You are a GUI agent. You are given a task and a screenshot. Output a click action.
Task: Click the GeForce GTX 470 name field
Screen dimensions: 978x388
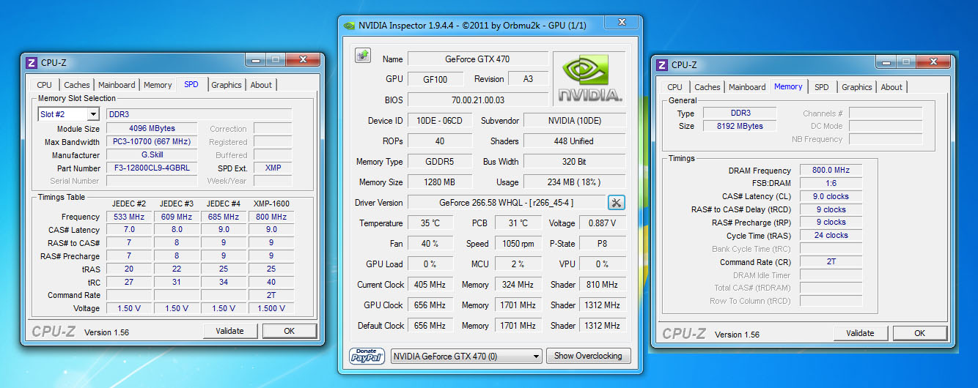(x=477, y=59)
